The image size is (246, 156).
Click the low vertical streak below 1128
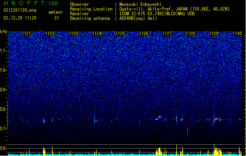(x=187, y=130)
